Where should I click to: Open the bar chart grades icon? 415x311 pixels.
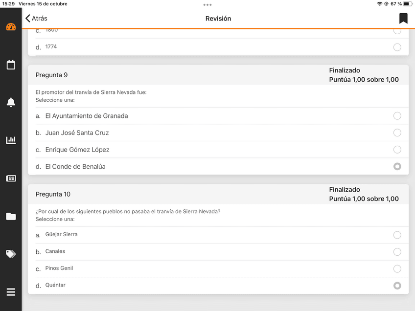(x=11, y=140)
